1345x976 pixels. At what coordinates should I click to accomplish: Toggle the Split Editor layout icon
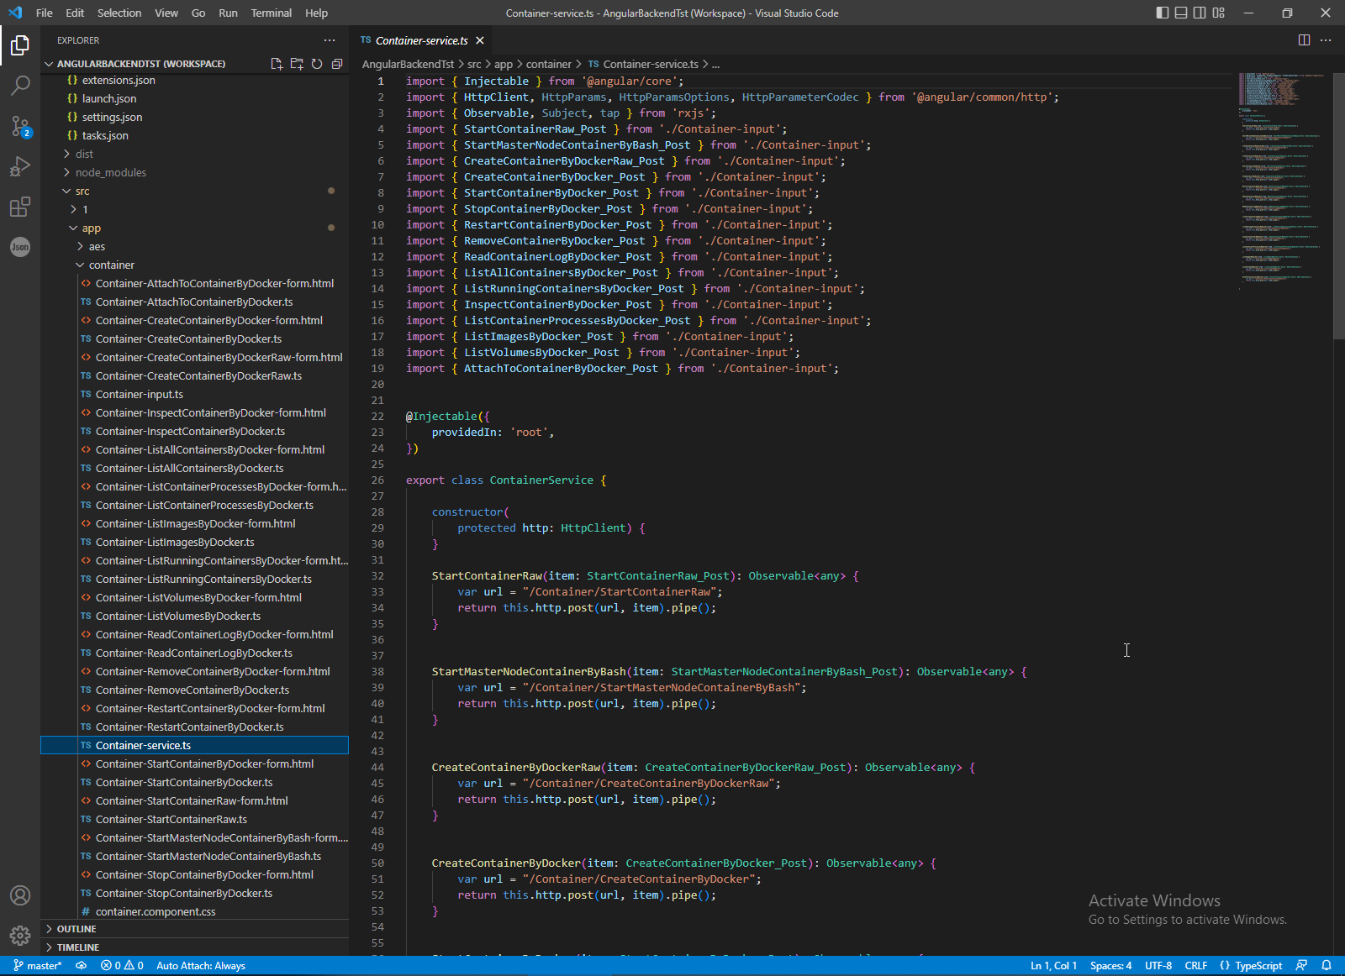pos(1304,39)
